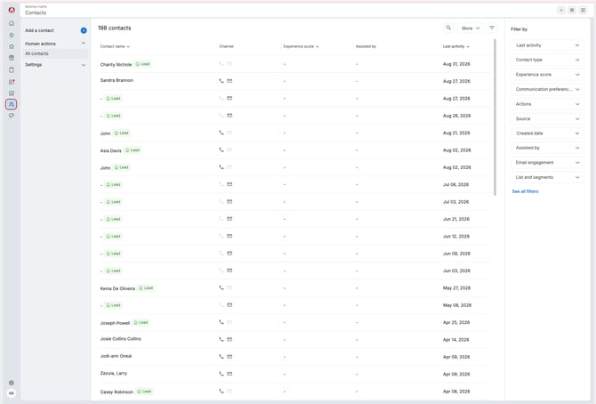This screenshot has width=596, height=404.
Task: Open the storefront icon in left rail
Action: pos(12,58)
